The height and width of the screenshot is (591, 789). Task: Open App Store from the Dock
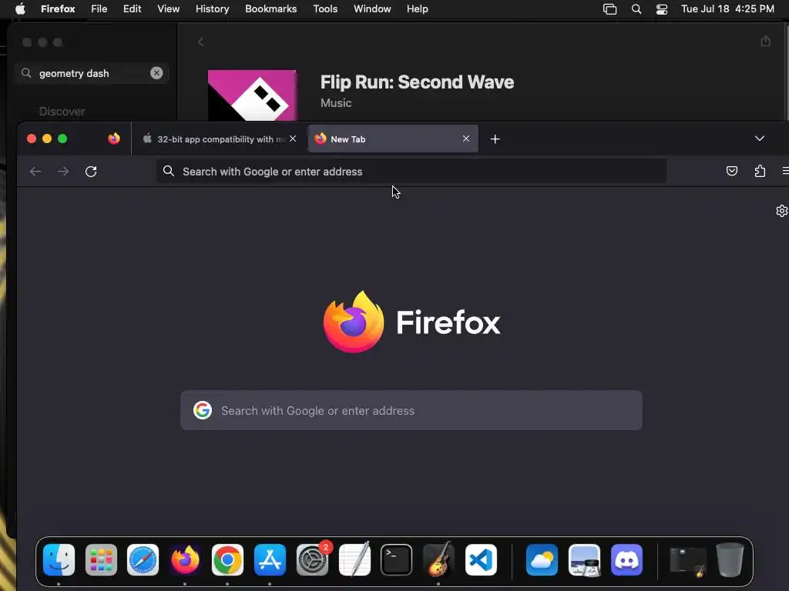coord(270,560)
